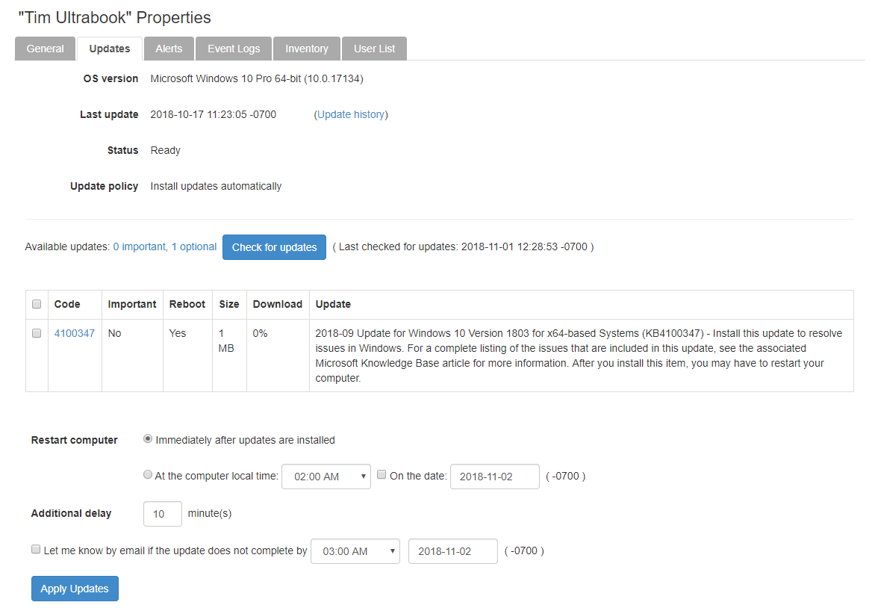Switch to the General tab
The width and height of the screenshot is (872, 608).
[x=45, y=49]
